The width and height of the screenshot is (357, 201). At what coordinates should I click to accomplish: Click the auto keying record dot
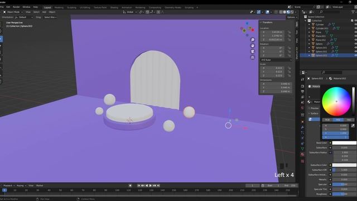(130, 185)
